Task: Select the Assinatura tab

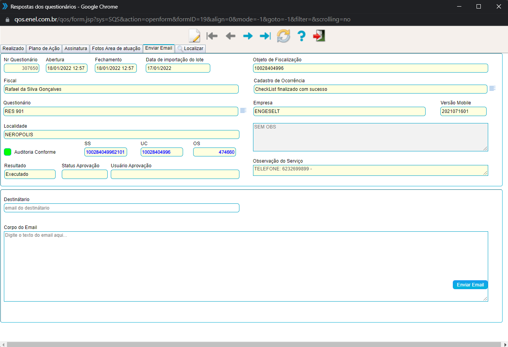Action: [x=76, y=49]
